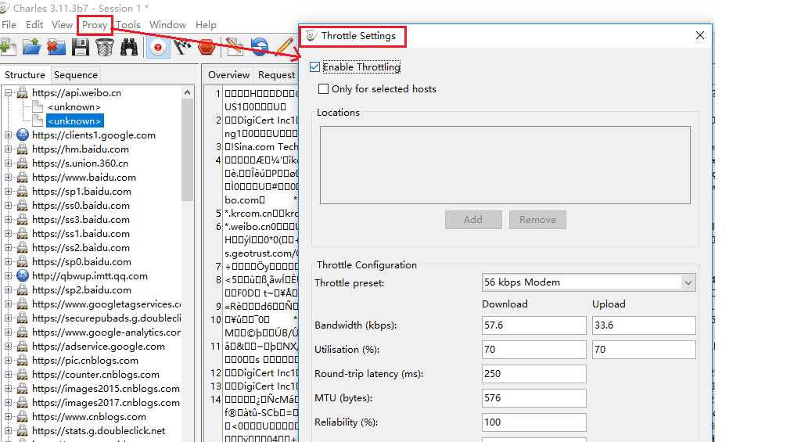Switch to the Overview tab
This screenshot has width=801, height=442.
pos(228,74)
